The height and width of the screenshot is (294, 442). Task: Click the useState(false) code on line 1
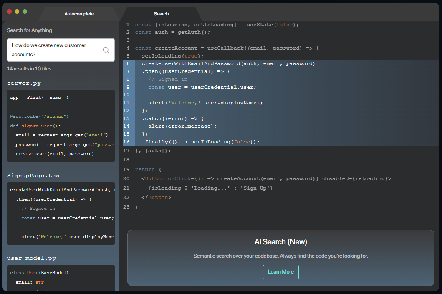click(271, 25)
